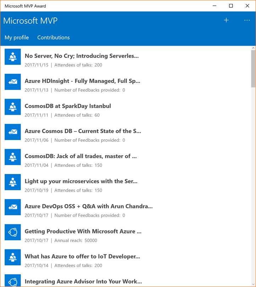The image size is (256, 287).
Task: Switch to the My profile tab
Action: [17, 38]
